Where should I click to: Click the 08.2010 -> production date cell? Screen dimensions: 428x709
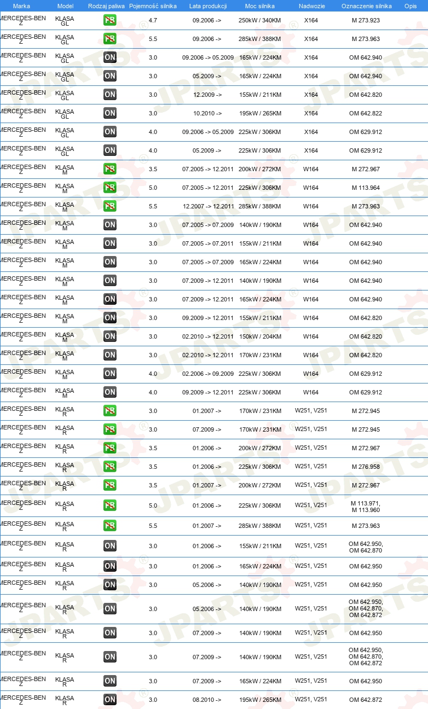[x=207, y=700]
